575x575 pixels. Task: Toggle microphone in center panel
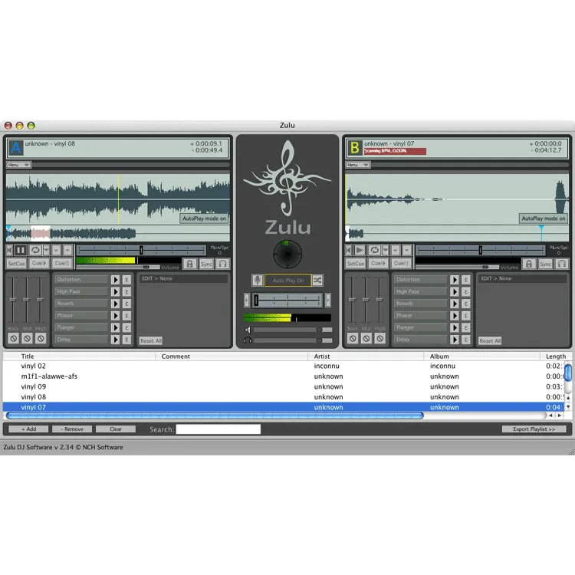click(x=258, y=280)
